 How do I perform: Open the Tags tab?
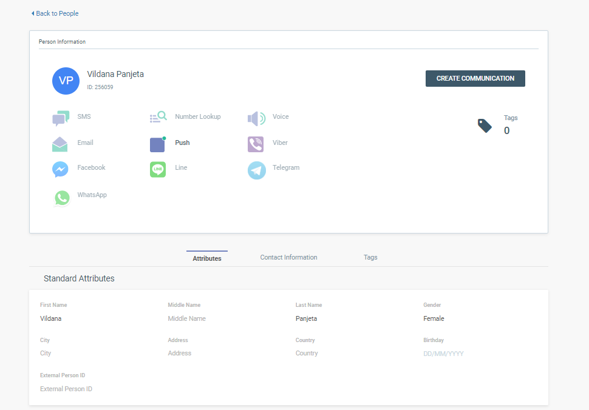click(370, 258)
